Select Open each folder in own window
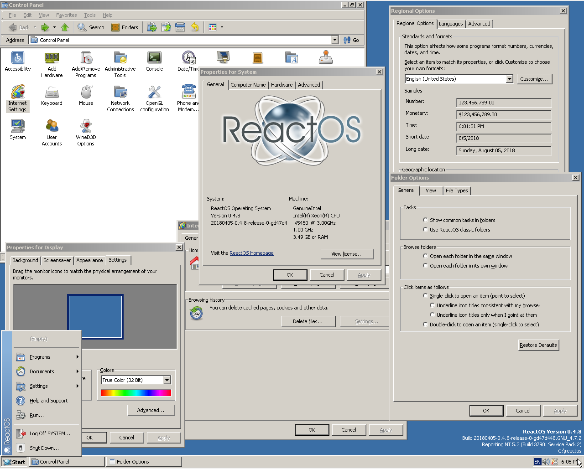The image size is (584, 469). pyautogui.click(x=425, y=265)
